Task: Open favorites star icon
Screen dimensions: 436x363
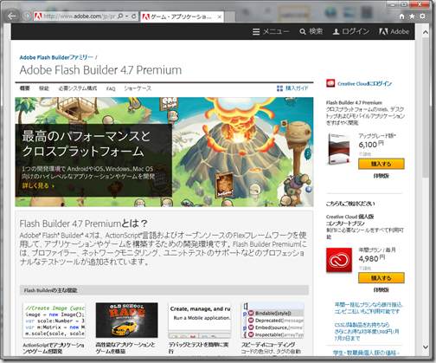Action: coord(412,16)
